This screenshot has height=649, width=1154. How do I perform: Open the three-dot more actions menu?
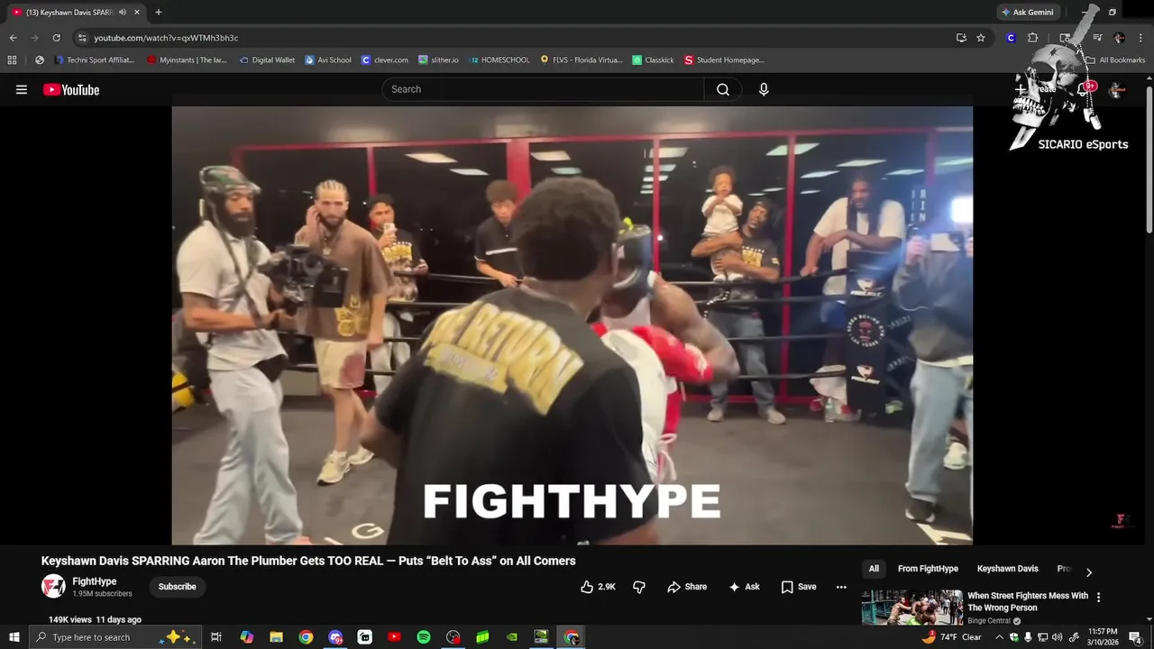[841, 587]
